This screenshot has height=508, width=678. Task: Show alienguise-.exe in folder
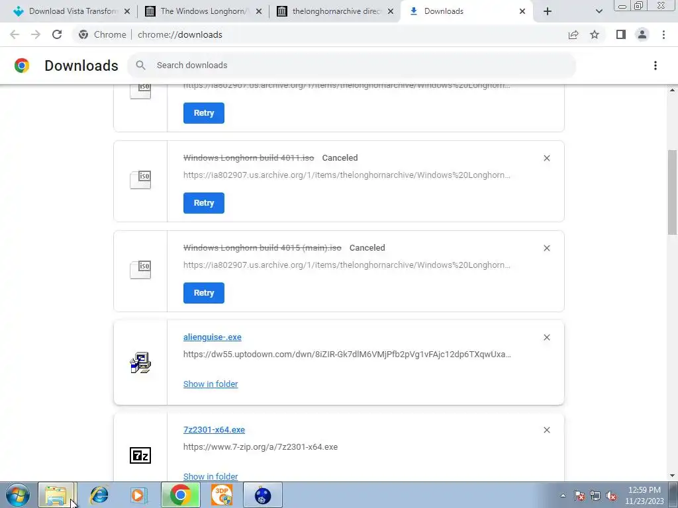coord(211,384)
